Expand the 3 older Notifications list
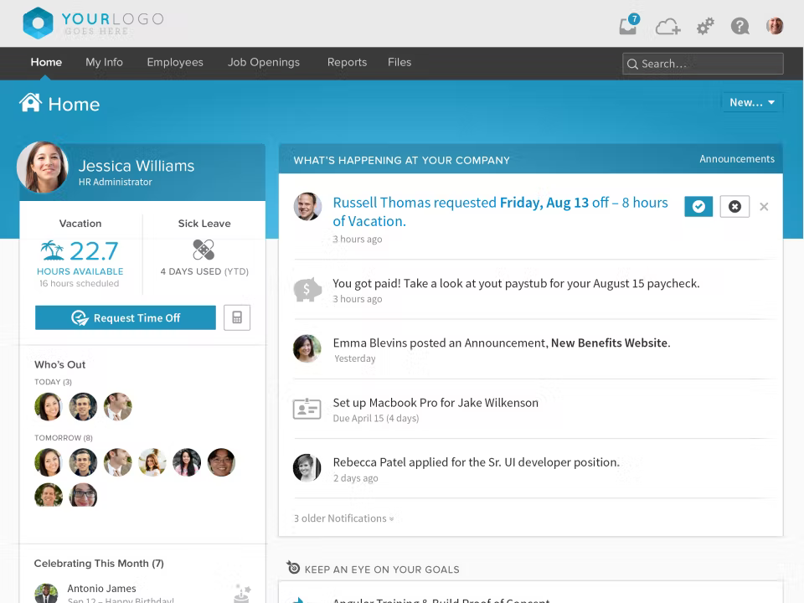Screen dimensions: 804x603 [x=343, y=518]
